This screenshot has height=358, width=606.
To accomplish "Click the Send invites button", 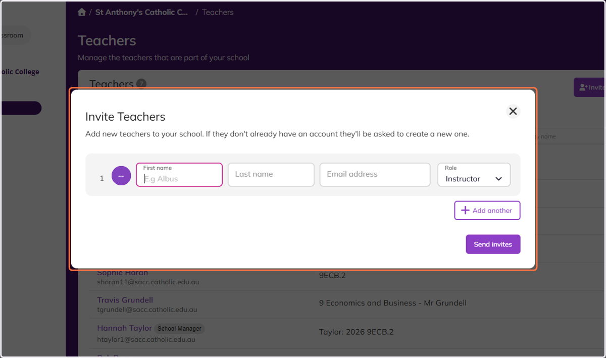I will tap(493, 244).
